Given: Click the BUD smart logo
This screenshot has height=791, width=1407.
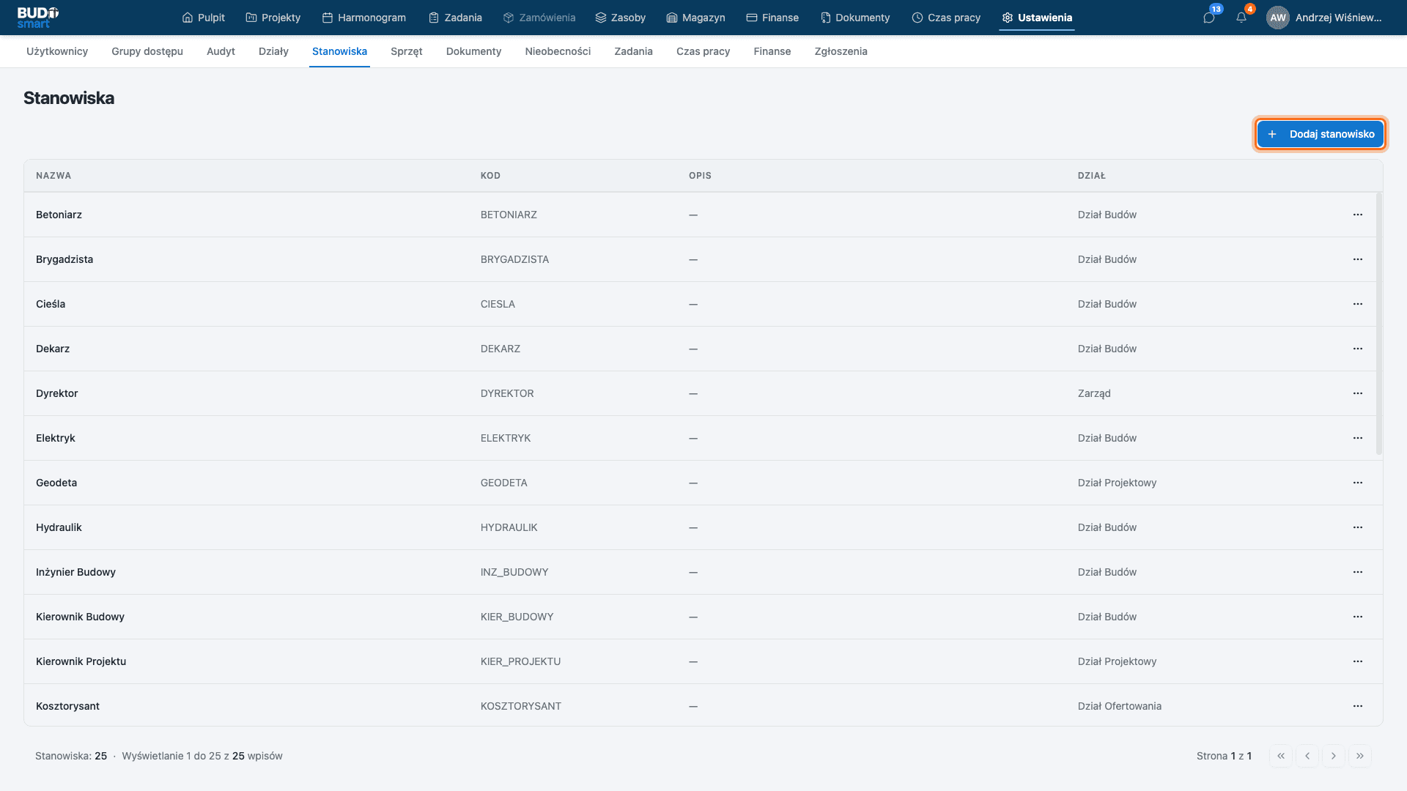Looking at the screenshot, I should 37,18.
